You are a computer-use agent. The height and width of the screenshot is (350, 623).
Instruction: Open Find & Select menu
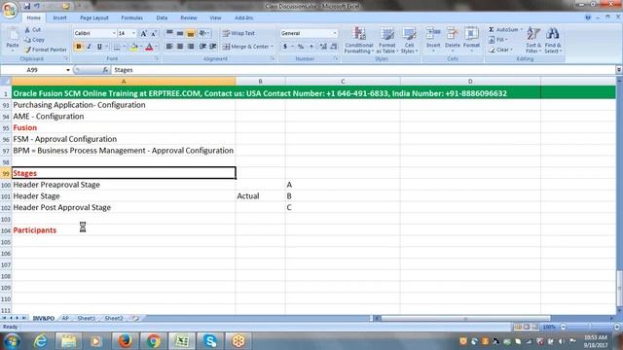[552, 40]
